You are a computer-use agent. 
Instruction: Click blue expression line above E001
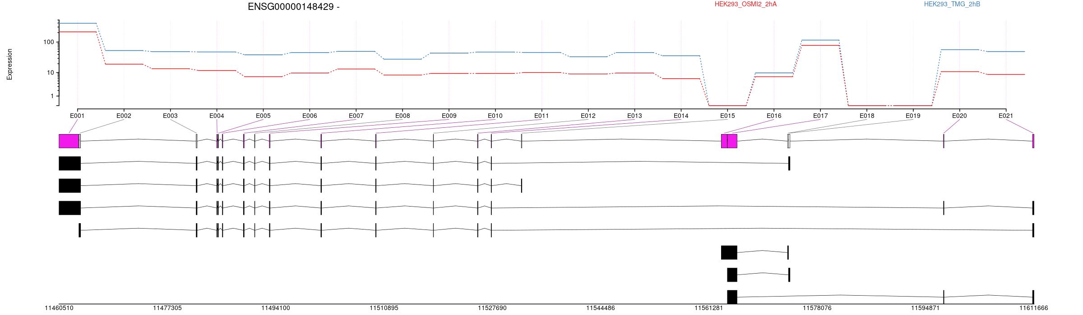coord(77,23)
